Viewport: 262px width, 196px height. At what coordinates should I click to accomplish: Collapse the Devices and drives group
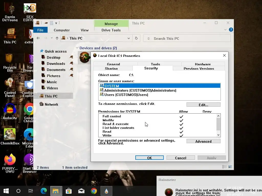click(77, 48)
